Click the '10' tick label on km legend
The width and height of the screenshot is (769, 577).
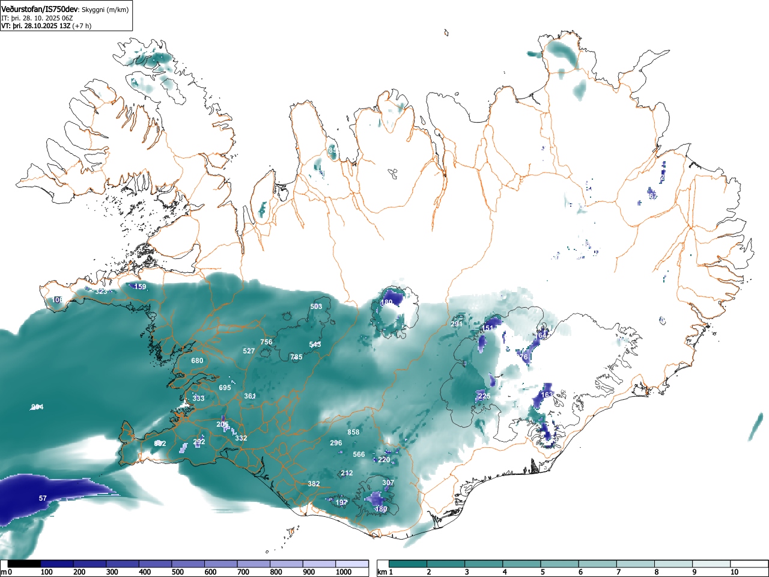pos(734,572)
